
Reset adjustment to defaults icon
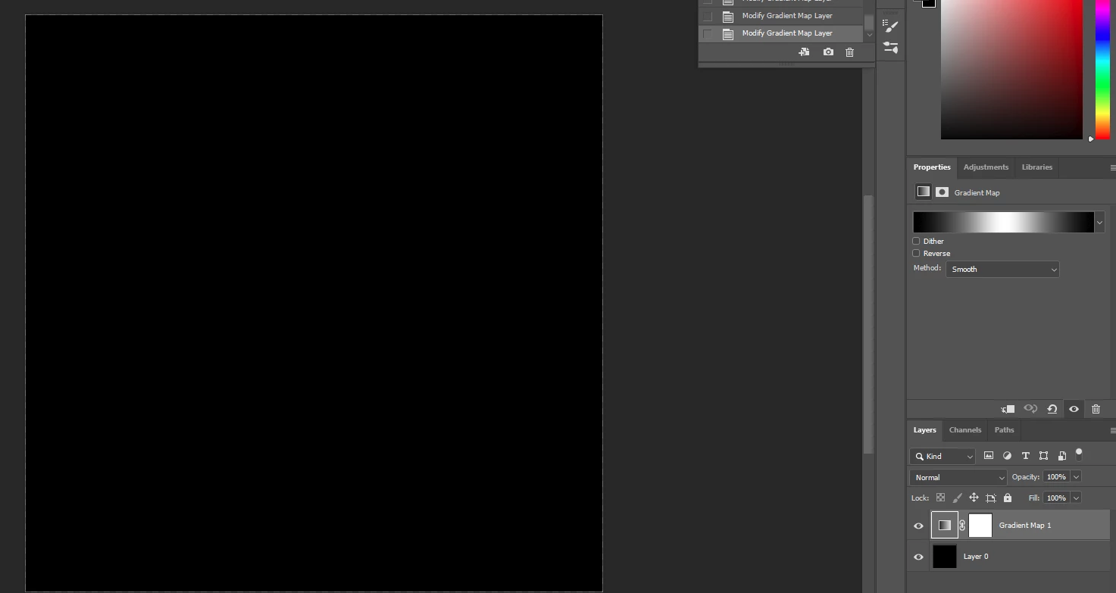point(1052,409)
